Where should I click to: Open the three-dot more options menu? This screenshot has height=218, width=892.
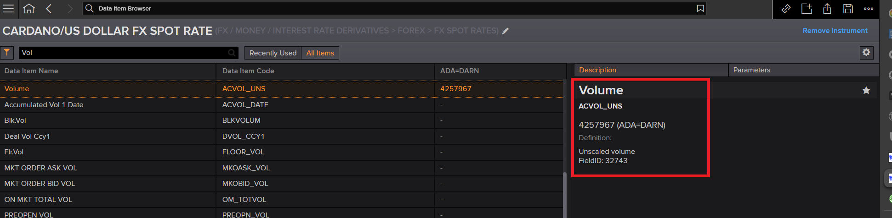[869, 9]
